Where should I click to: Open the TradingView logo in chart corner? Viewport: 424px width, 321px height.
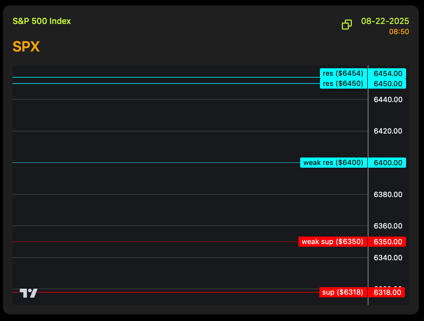[x=29, y=293]
